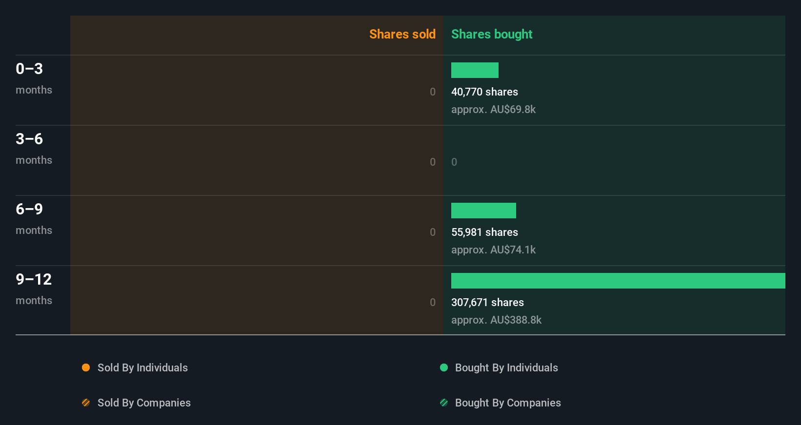The width and height of the screenshot is (801, 425).
Task: Toggle the Sold By Companies legend label
Action: [144, 403]
